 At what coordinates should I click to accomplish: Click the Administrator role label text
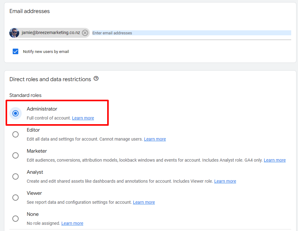tap(42, 109)
